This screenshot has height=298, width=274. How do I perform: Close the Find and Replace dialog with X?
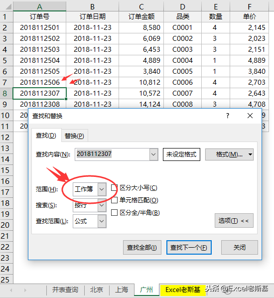pos(250,116)
